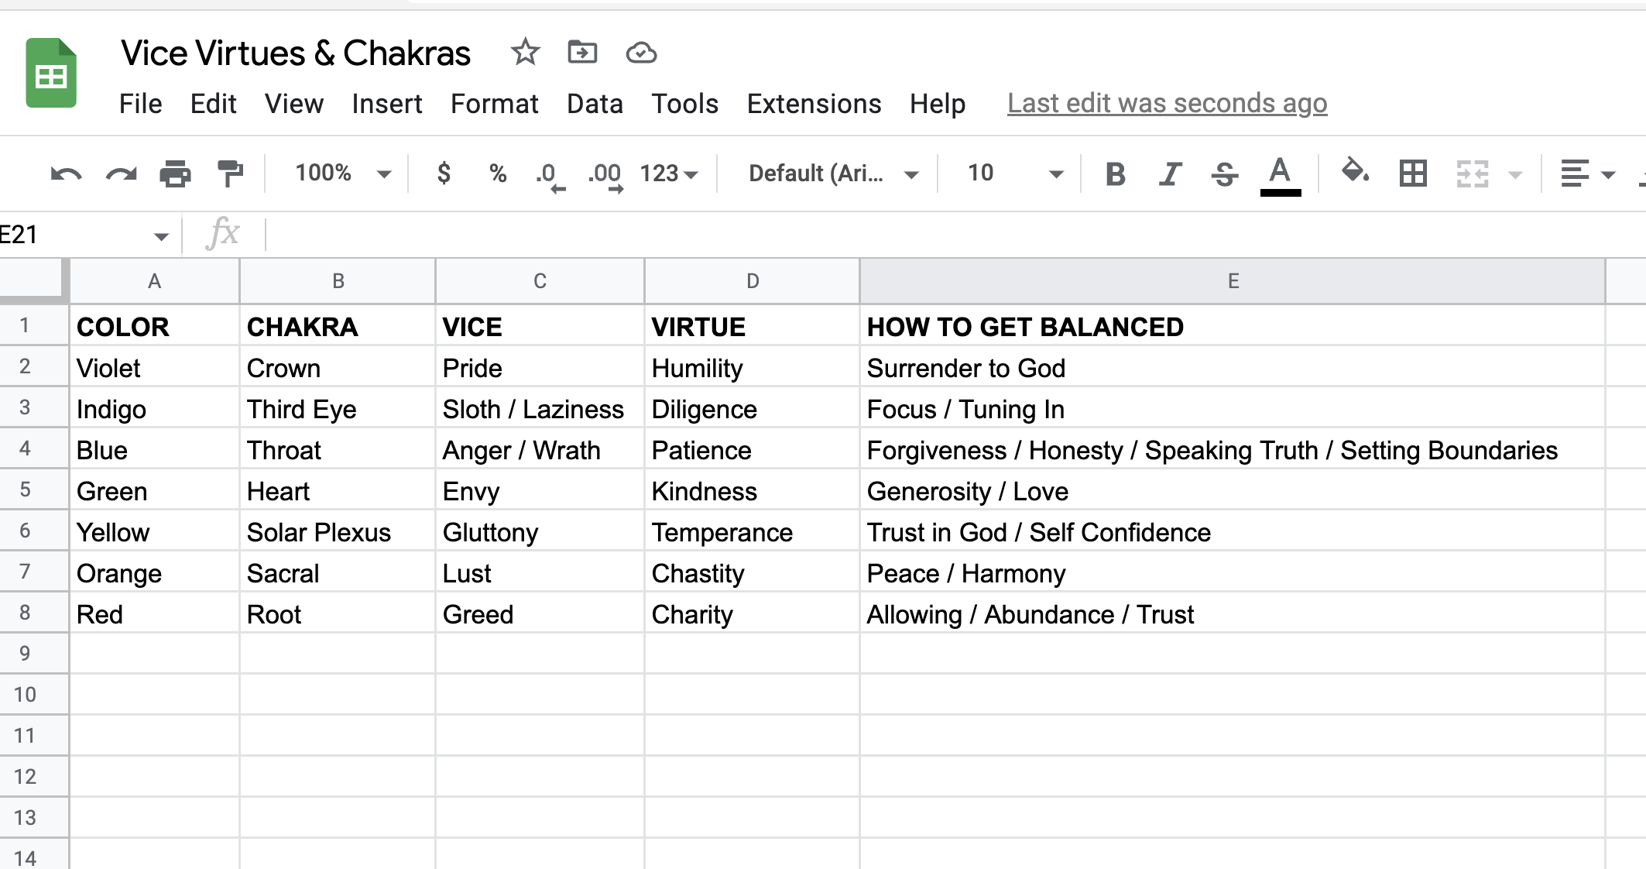
Task: Toggle strikethrough formatting
Action: 1224,173
